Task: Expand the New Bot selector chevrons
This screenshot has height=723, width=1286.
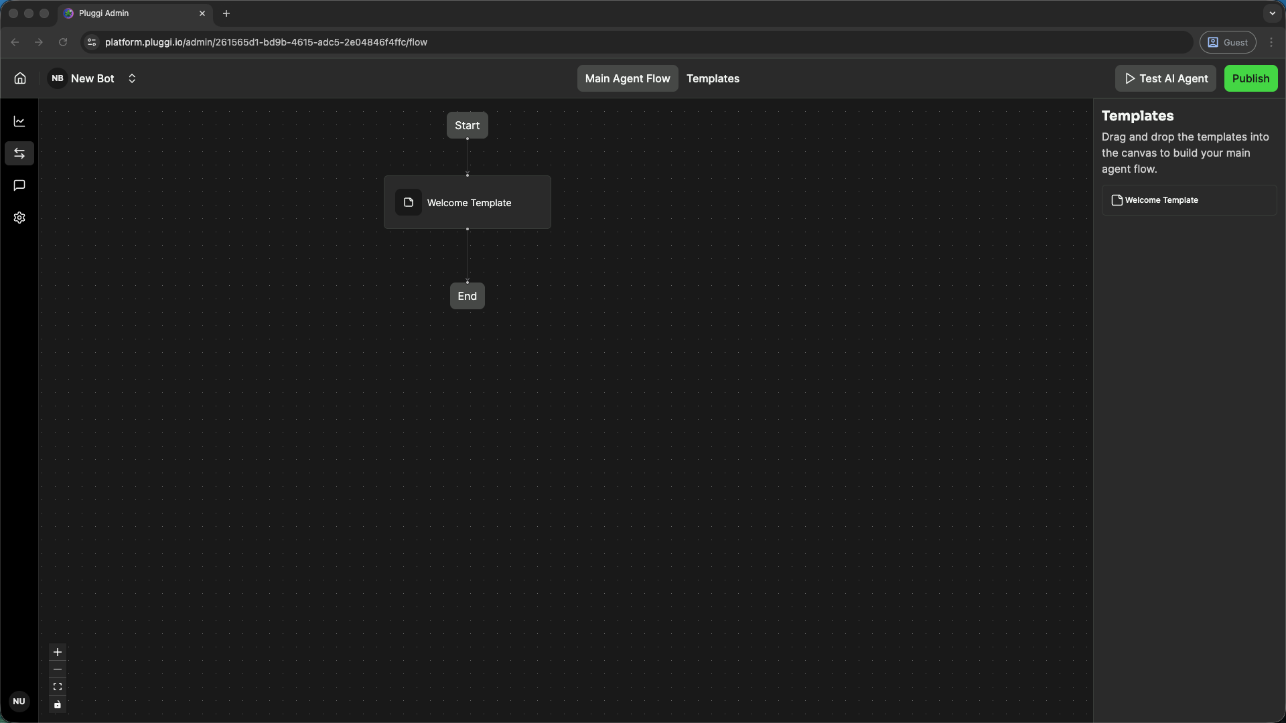Action: (x=132, y=78)
